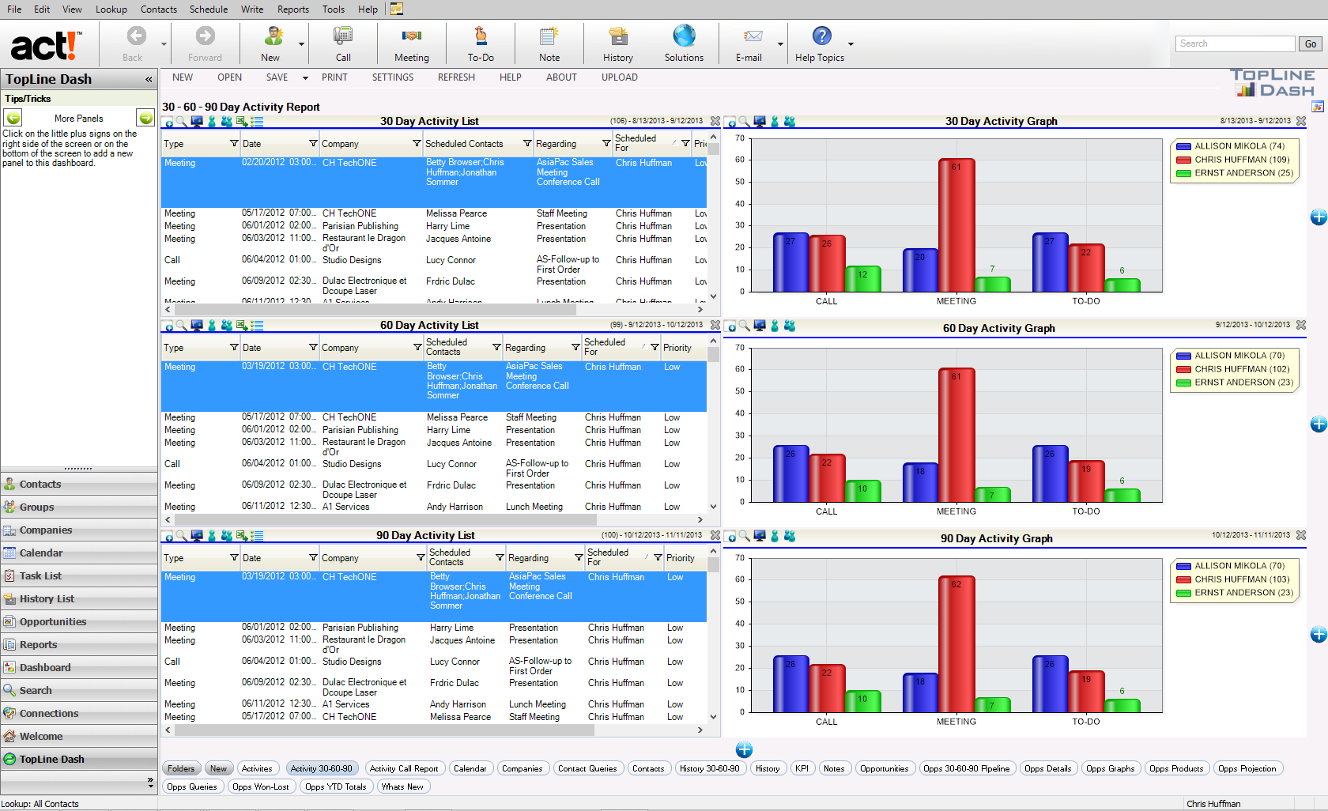This screenshot has width=1328, height=811.
Task: Open Company column filter in 30 Day Activity List
Action: point(417,144)
